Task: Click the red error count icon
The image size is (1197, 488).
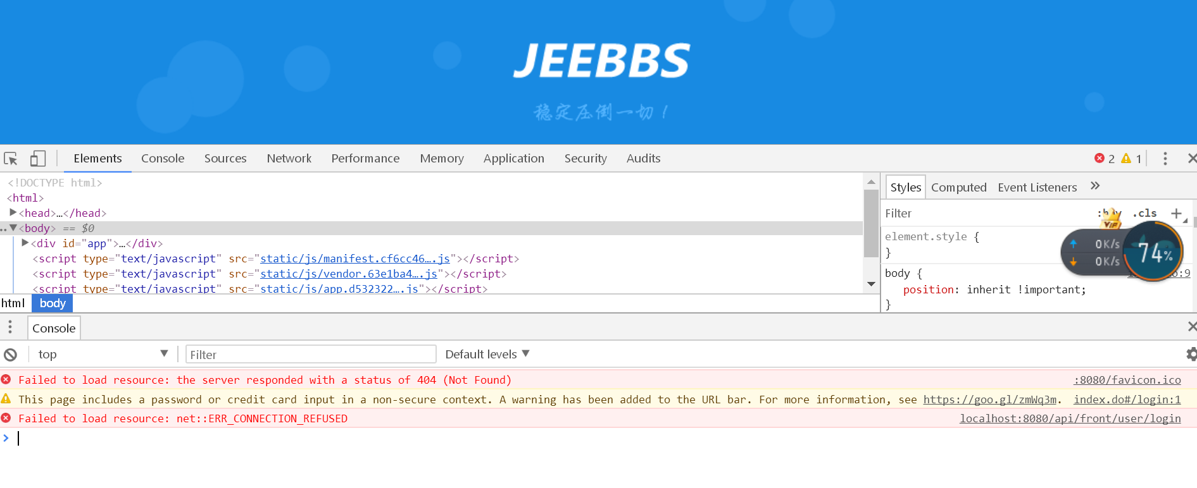Action: [x=1100, y=159]
